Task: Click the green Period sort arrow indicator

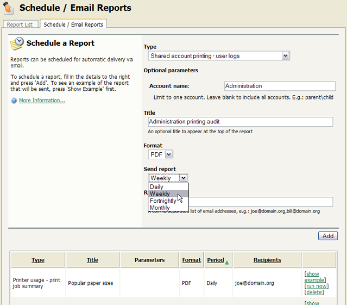Action: coord(227,263)
